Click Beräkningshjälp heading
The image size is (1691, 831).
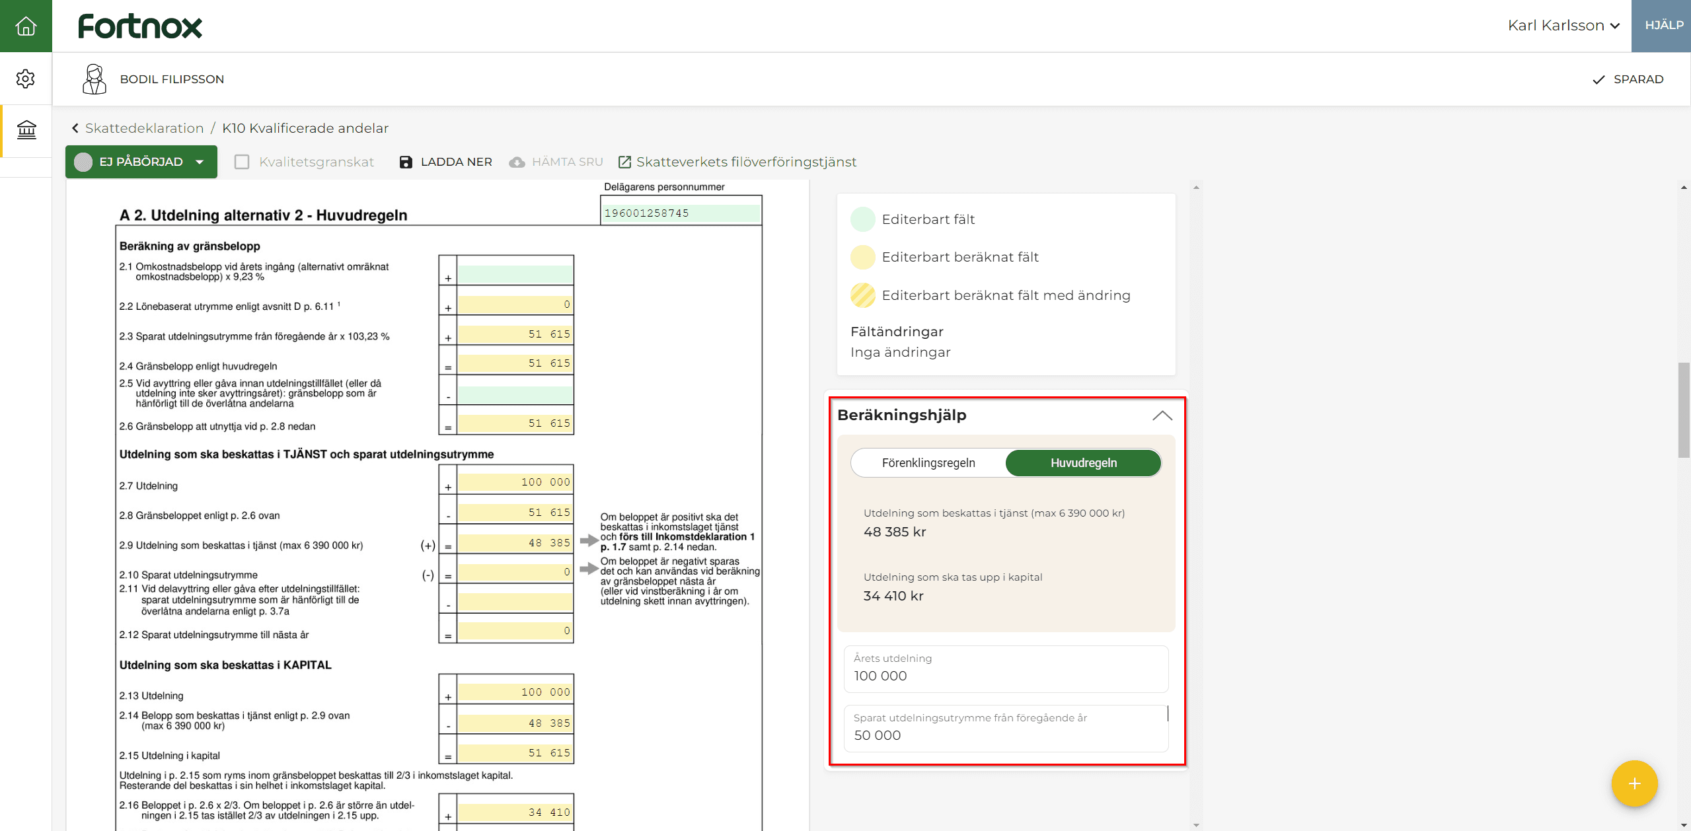click(x=902, y=415)
